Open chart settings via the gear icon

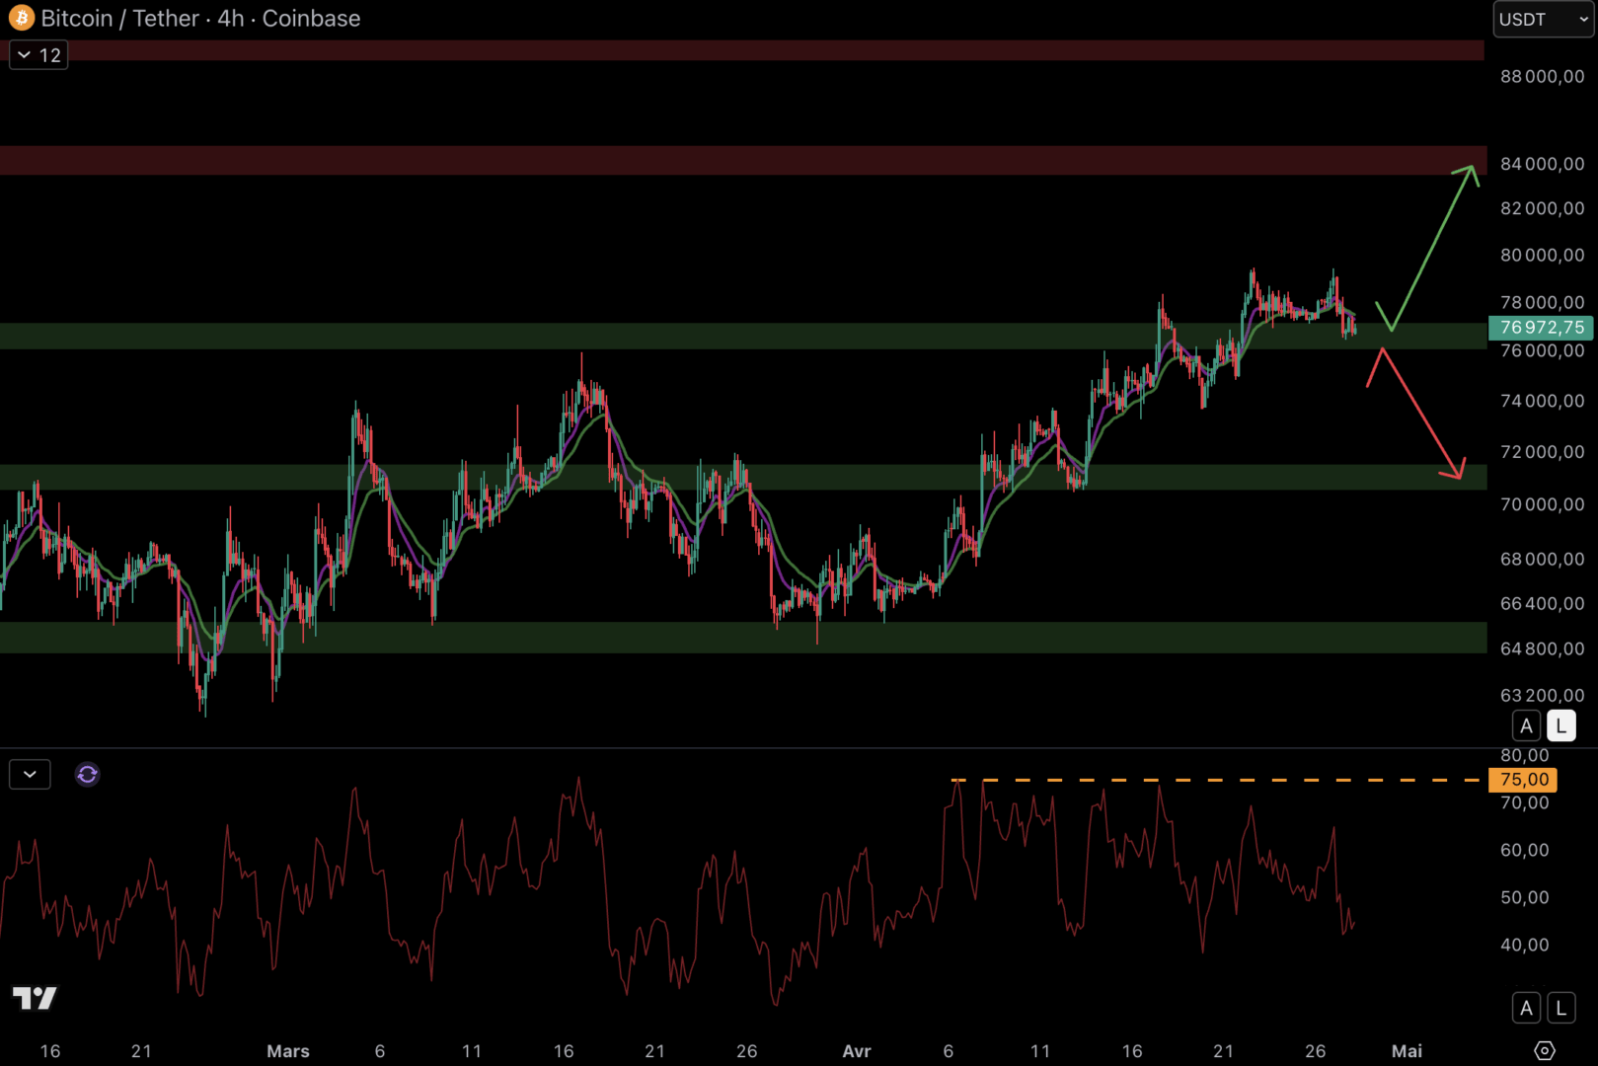click(x=1545, y=1051)
